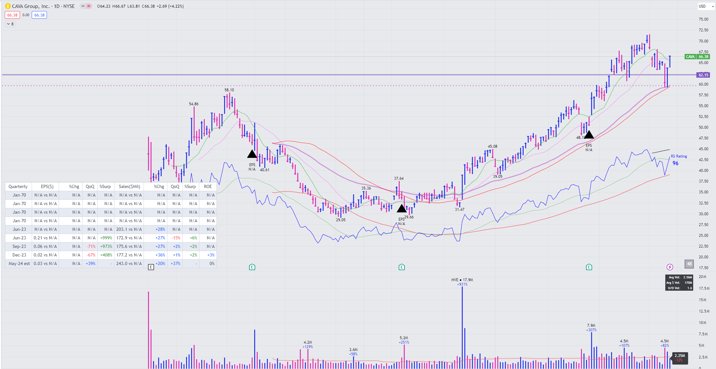The image size is (716, 369).
Task: Expand the collapsed indicator legend showing 8
Action: [x=10, y=24]
